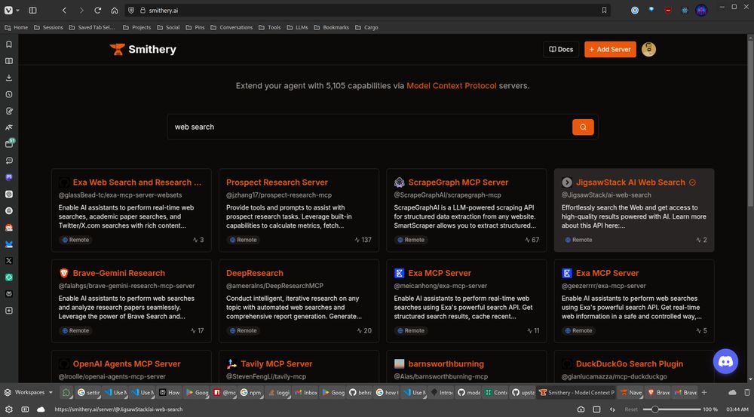Switch to the Nave tab

pos(631,392)
